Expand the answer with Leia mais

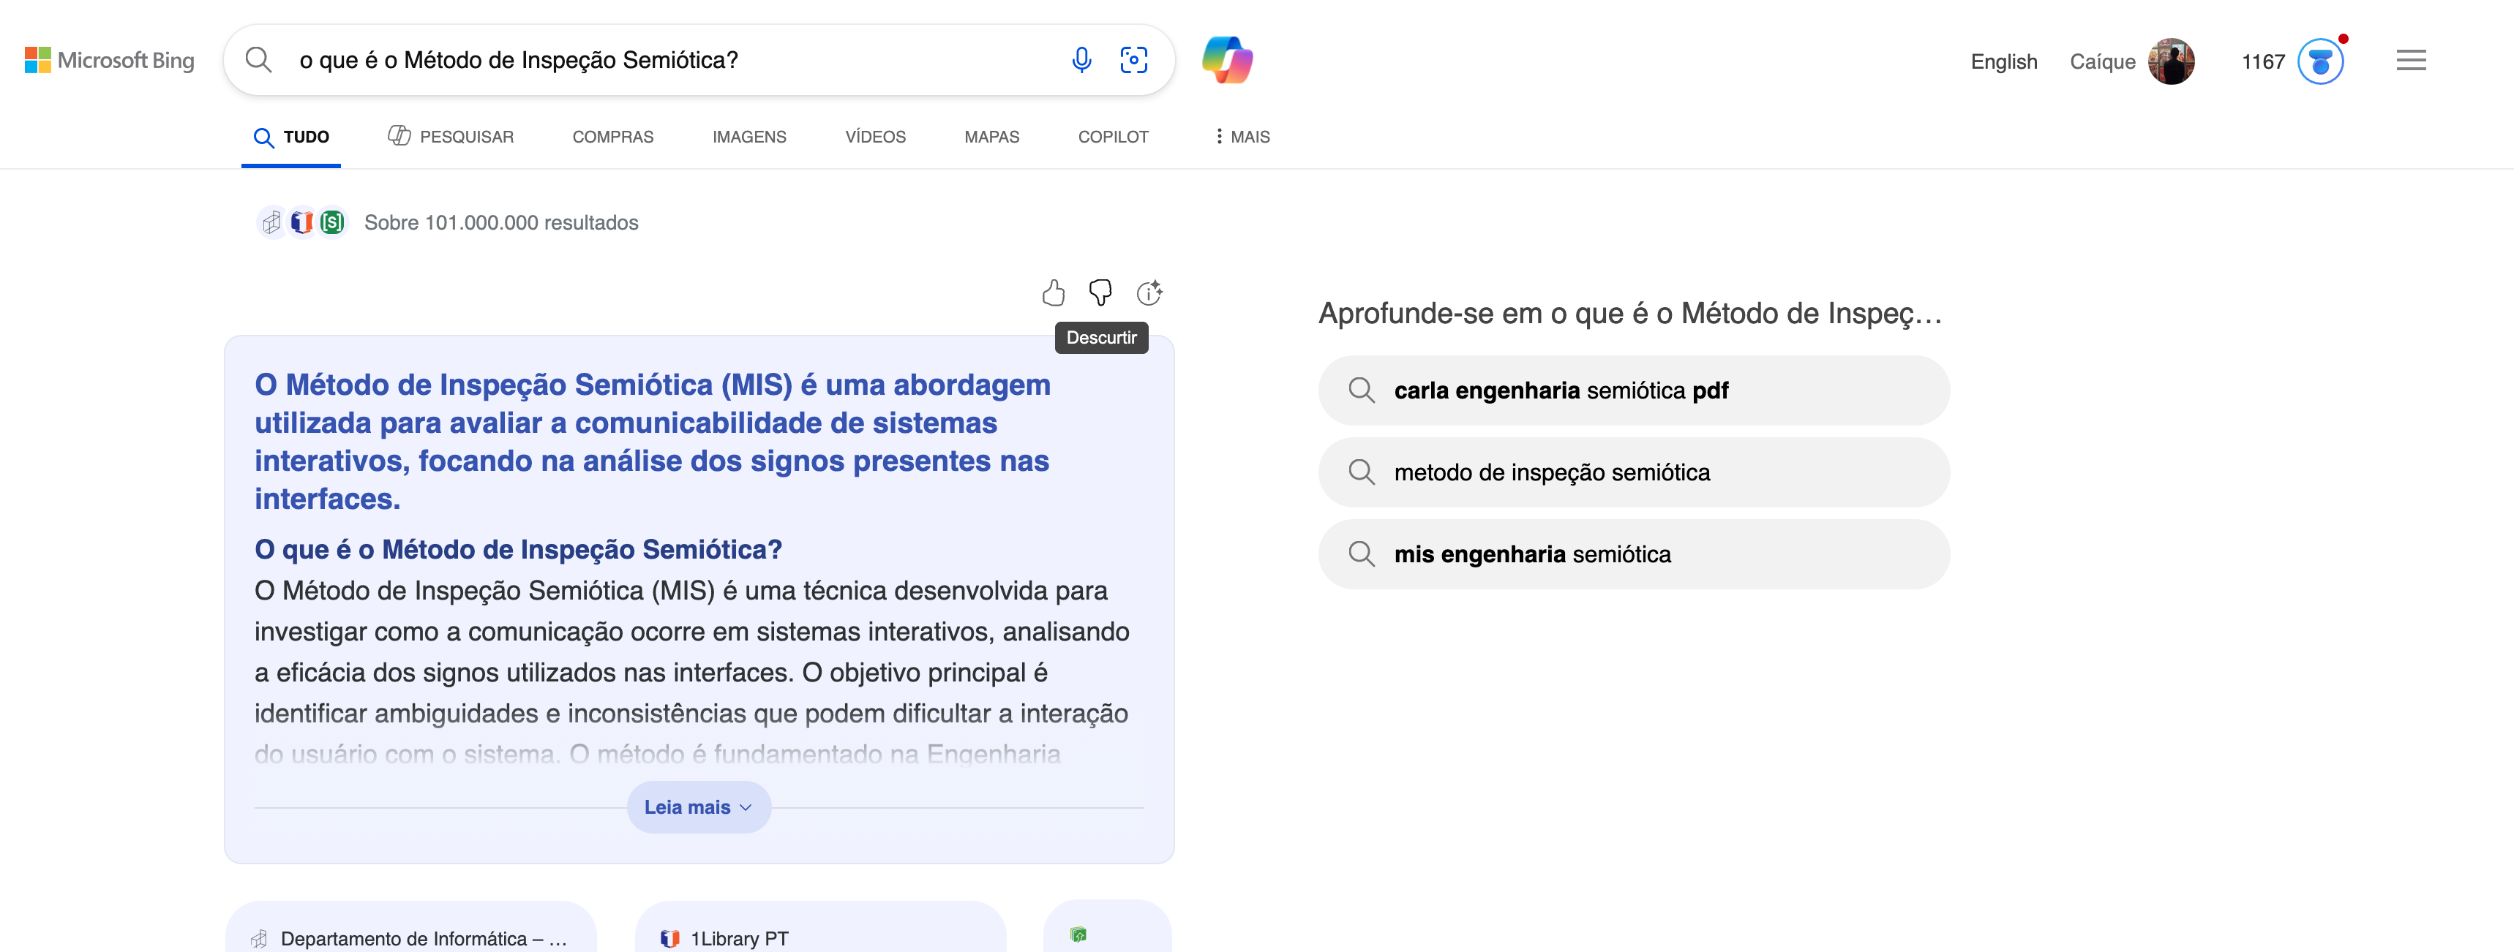pyautogui.click(x=698, y=806)
